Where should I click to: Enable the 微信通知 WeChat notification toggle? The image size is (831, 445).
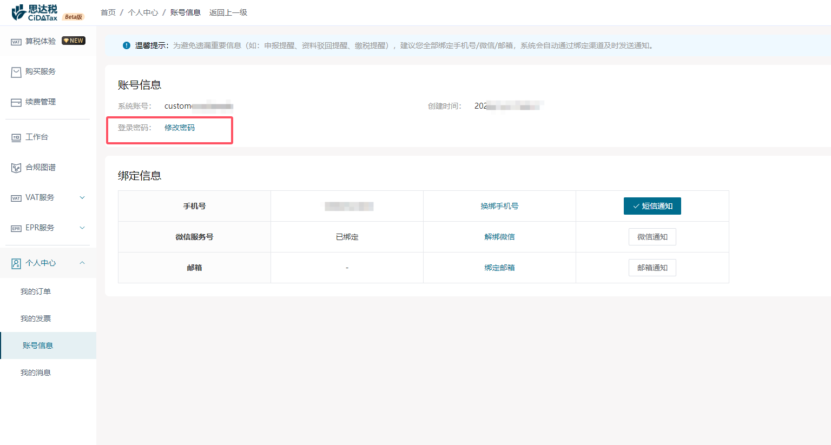point(652,237)
